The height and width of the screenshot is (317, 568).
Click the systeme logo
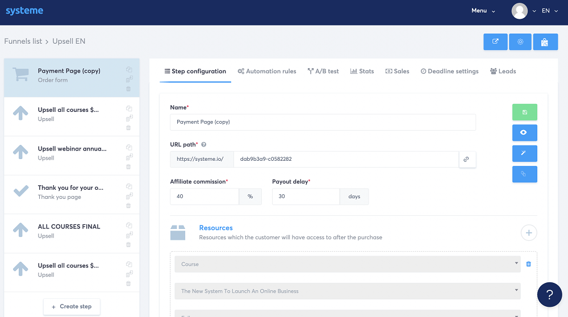24,10
